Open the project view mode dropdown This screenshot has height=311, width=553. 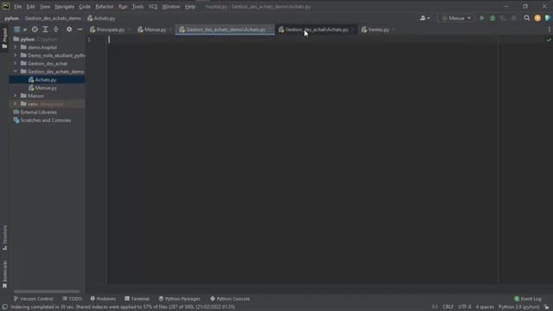[x=20, y=29]
